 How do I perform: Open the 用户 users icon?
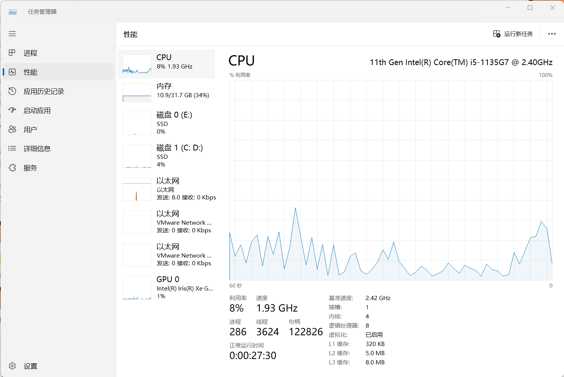pos(12,129)
